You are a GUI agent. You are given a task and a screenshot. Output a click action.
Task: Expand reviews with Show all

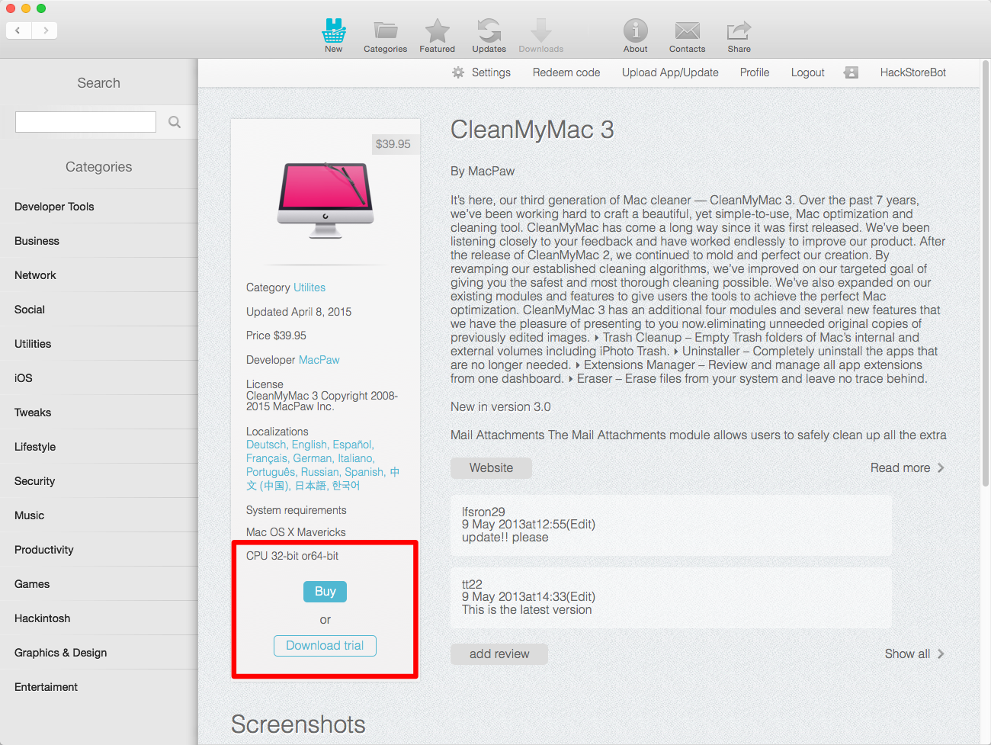pyautogui.click(x=914, y=654)
